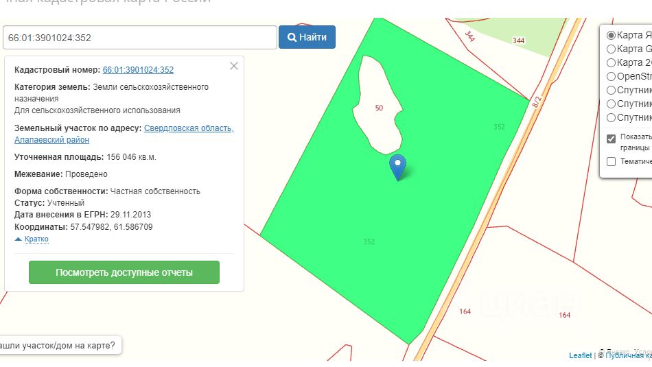Open the Алапаевский район link
The height and width of the screenshot is (367, 652).
click(51, 140)
